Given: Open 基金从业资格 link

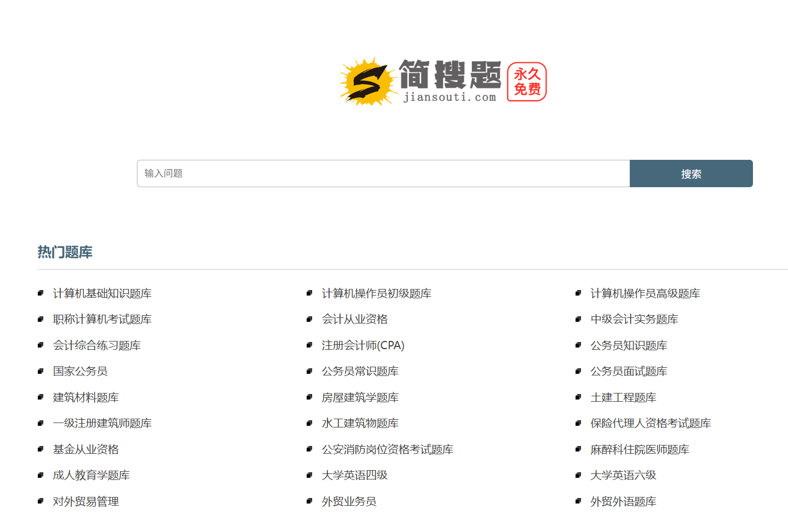Looking at the screenshot, I should 86,449.
